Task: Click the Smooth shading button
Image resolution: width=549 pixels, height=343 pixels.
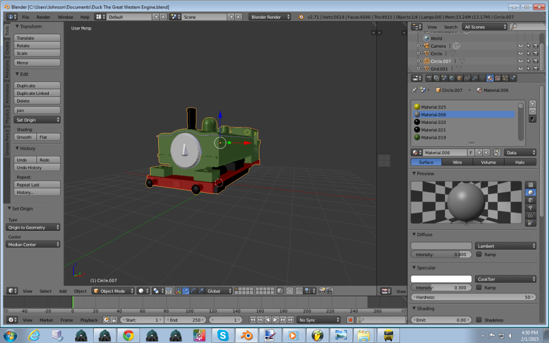Action: point(25,137)
